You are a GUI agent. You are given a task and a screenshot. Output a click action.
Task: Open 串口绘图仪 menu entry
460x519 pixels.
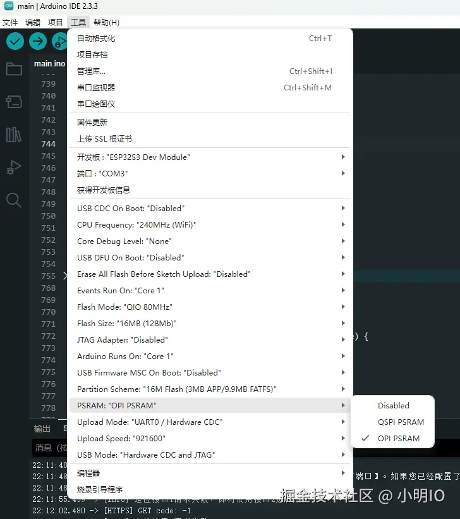(210, 104)
